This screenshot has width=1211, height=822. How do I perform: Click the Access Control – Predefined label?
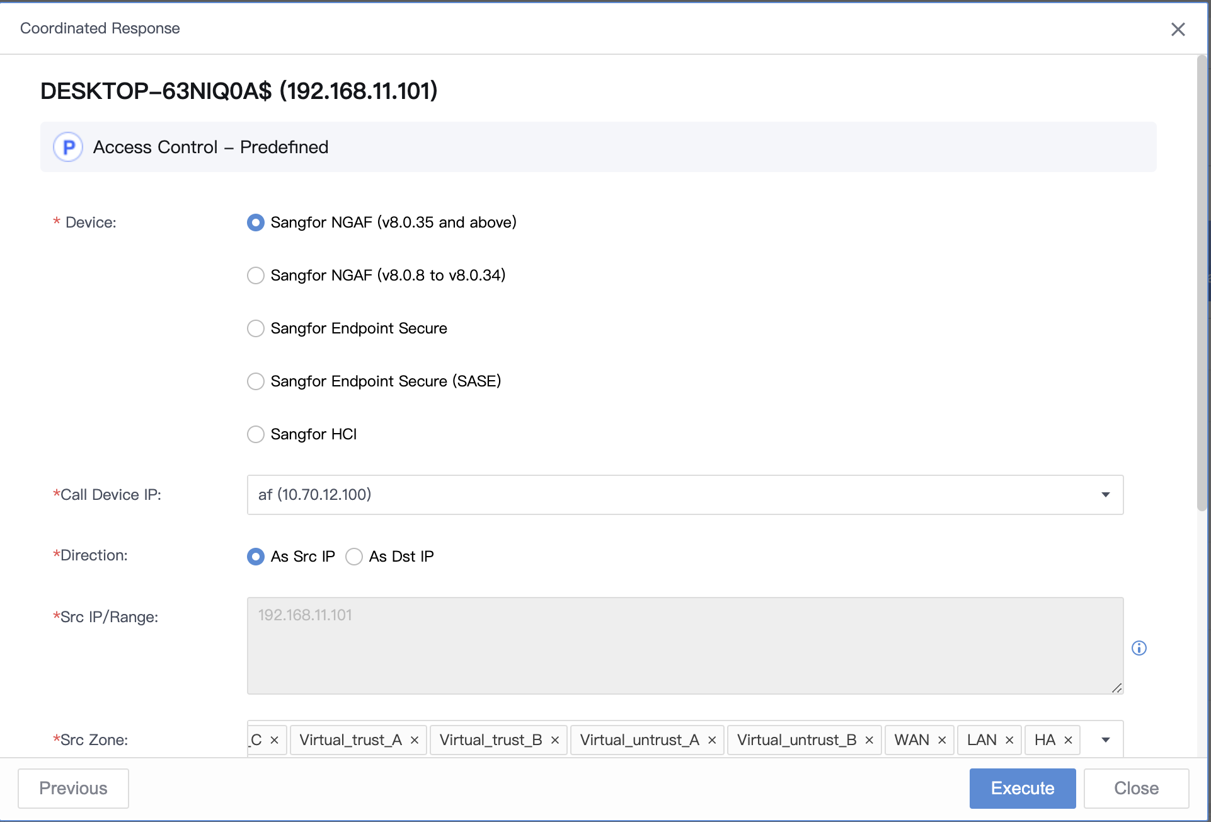[x=210, y=148]
